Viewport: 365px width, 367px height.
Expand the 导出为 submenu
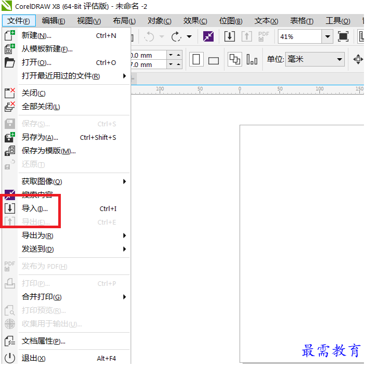124,235
